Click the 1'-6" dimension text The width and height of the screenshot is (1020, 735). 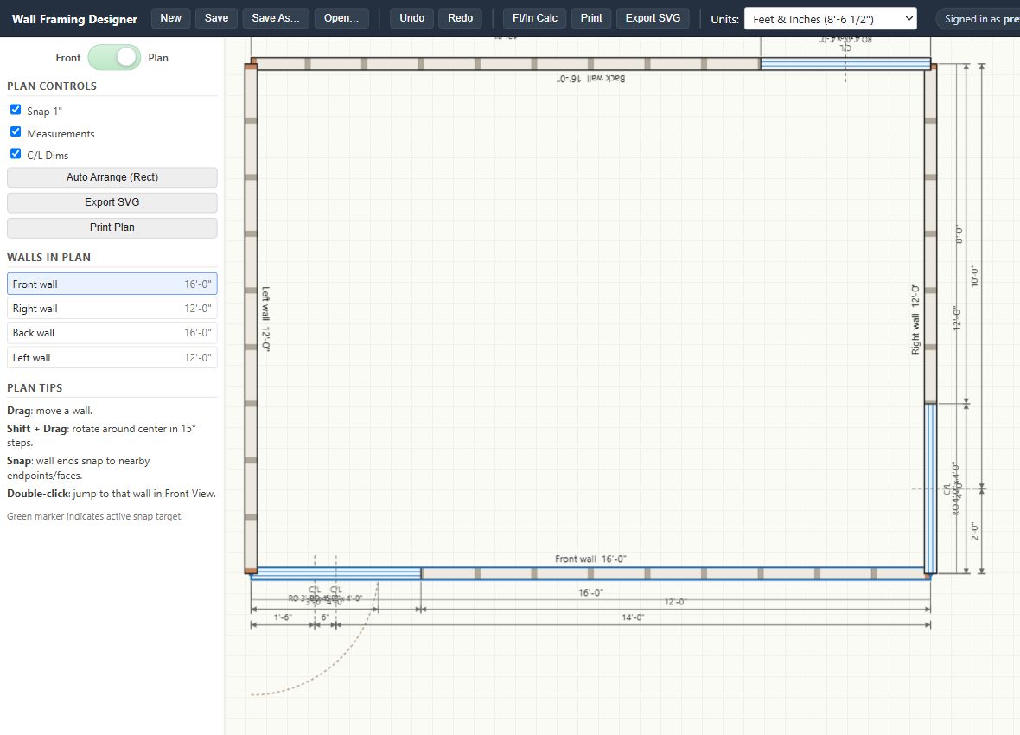pyautogui.click(x=283, y=617)
